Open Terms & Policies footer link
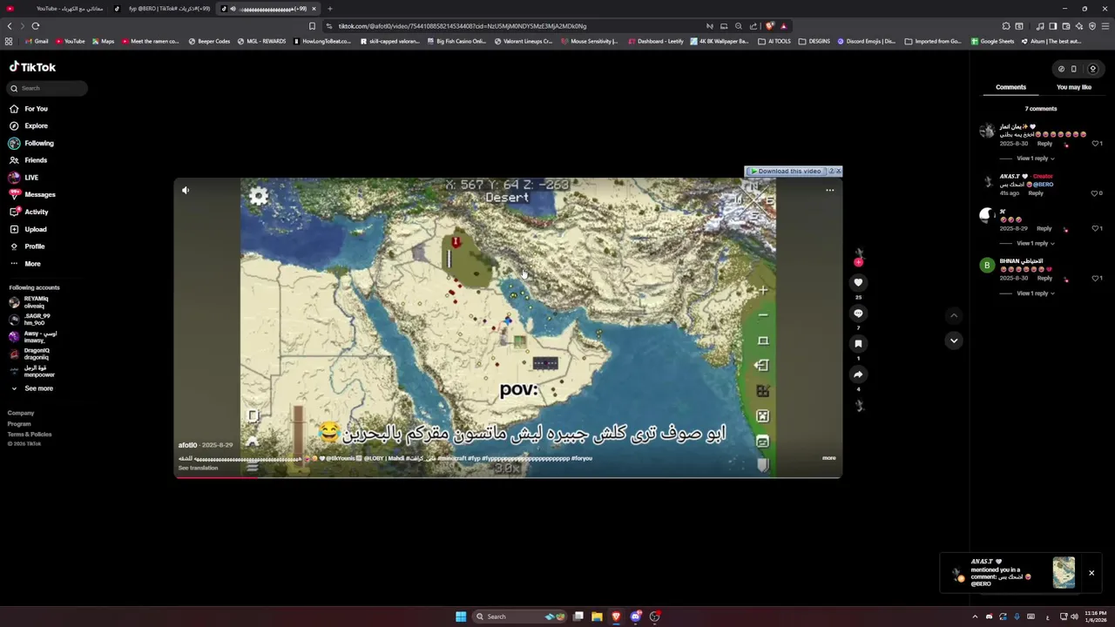 pyautogui.click(x=30, y=434)
